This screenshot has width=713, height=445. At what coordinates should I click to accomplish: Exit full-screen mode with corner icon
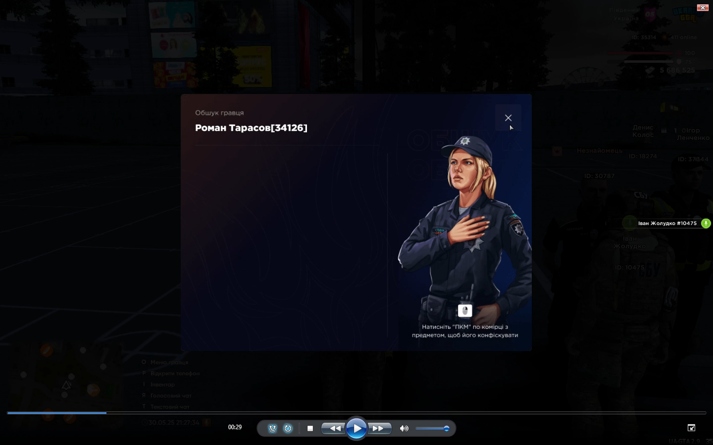pyautogui.click(x=691, y=428)
